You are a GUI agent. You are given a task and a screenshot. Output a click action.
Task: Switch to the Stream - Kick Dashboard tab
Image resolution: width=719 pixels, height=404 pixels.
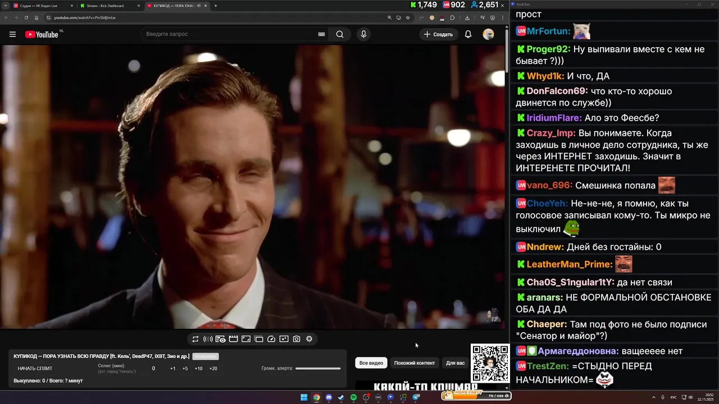[110, 6]
